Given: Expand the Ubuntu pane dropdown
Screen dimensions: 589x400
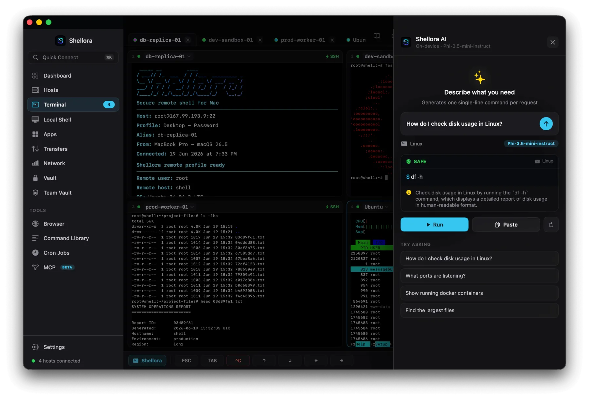Looking at the screenshot, I should (x=387, y=207).
